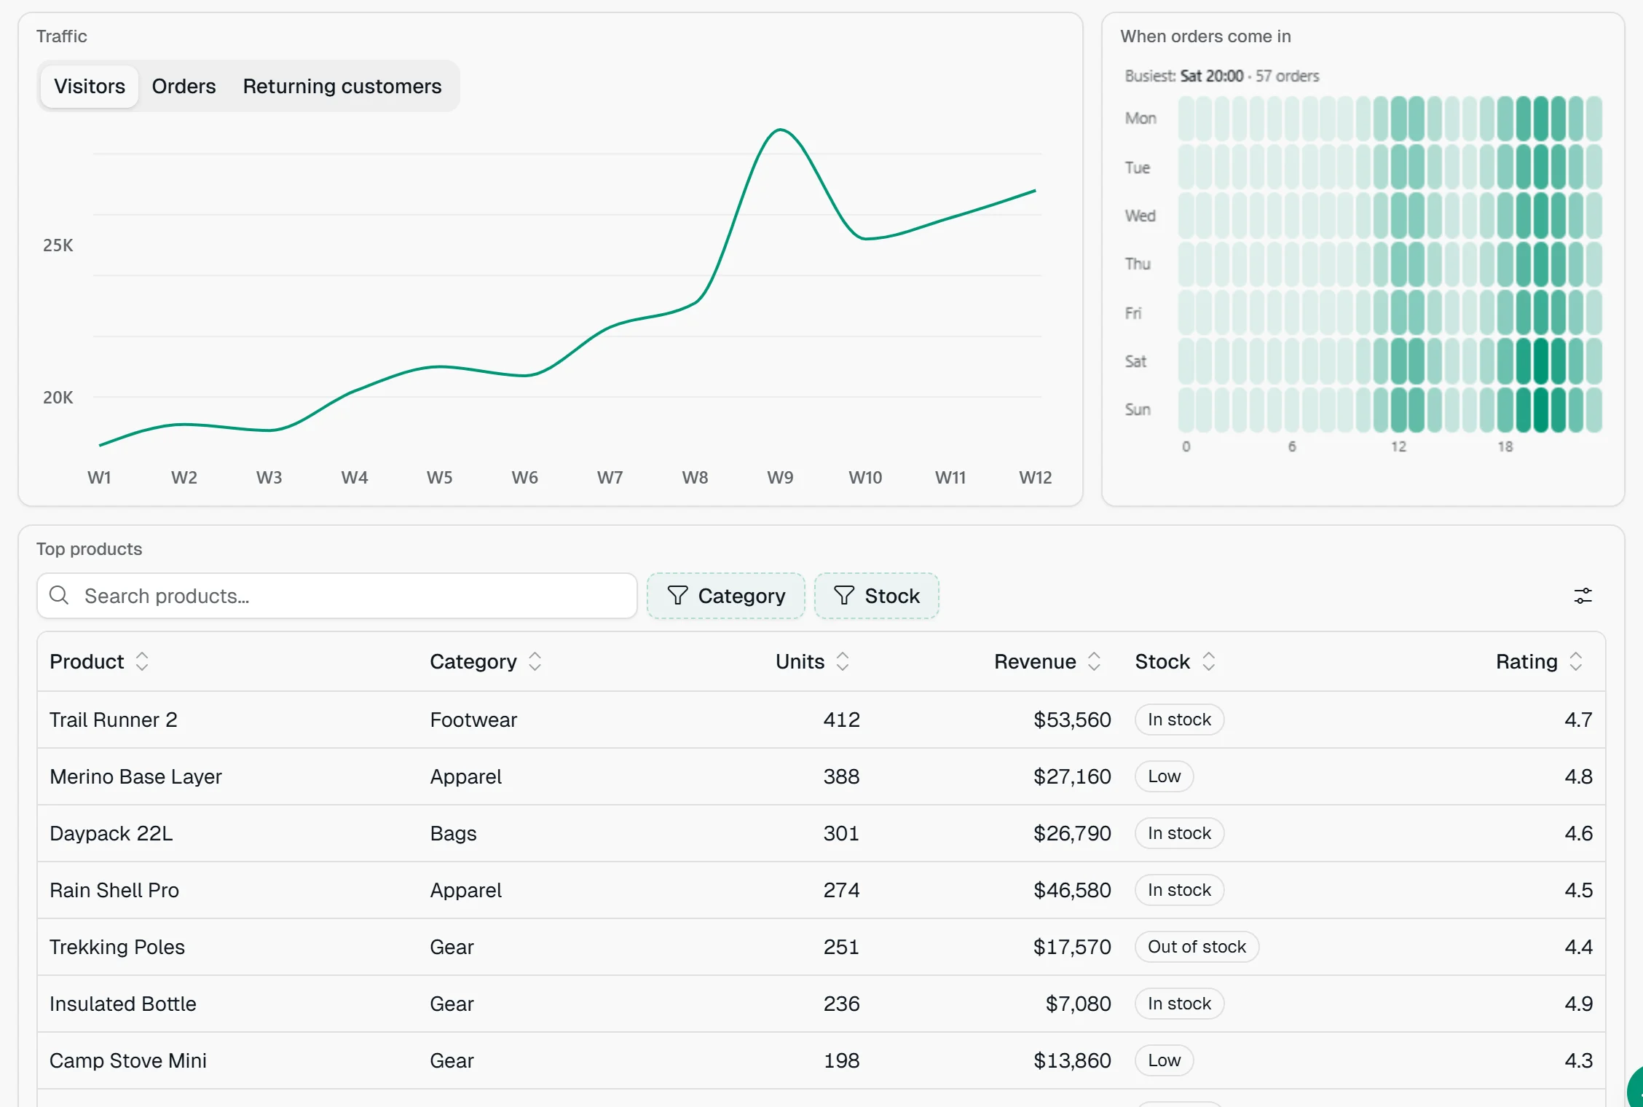Click the Out of stock badge

tap(1197, 947)
